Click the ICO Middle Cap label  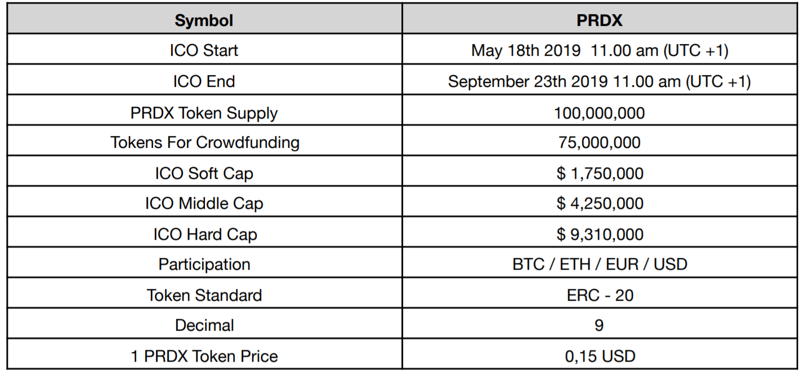[204, 203]
